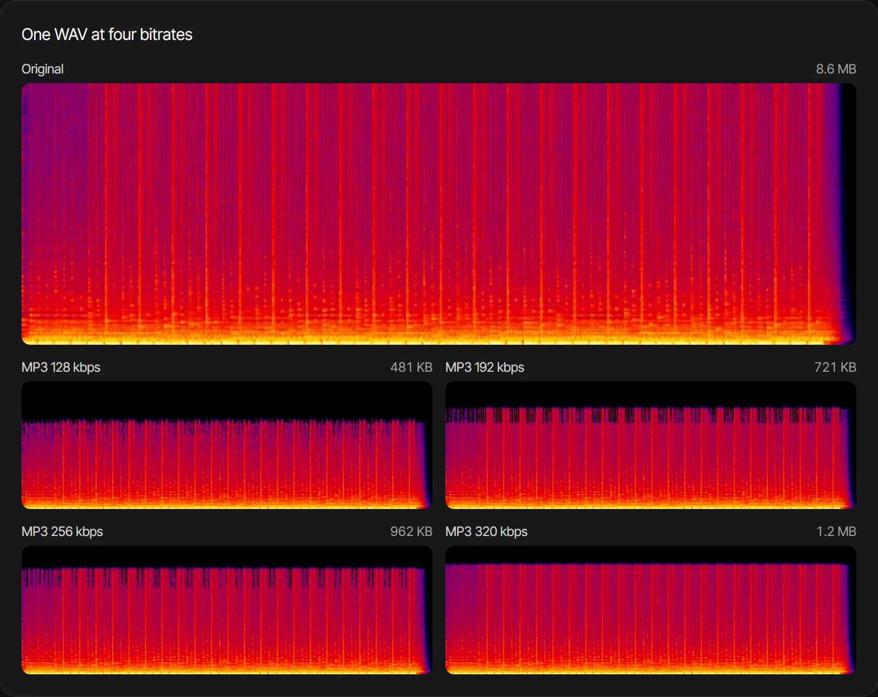Image resolution: width=878 pixels, height=697 pixels.
Task: Select the '481 KB' file size
Action: point(411,367)
